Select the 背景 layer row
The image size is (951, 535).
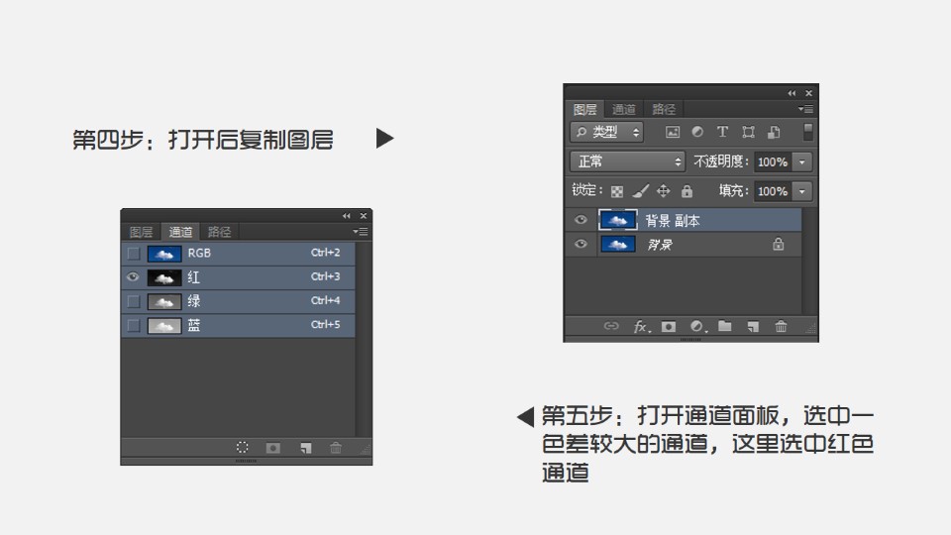click(693, 245)
